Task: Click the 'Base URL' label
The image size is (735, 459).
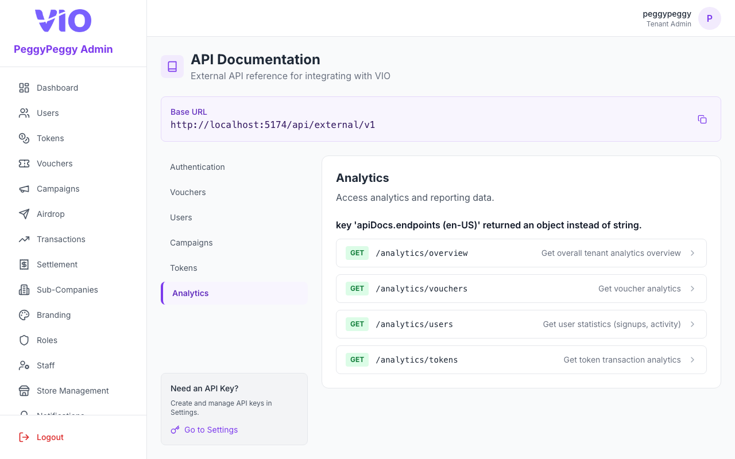Action: click(x=189, y=112)
